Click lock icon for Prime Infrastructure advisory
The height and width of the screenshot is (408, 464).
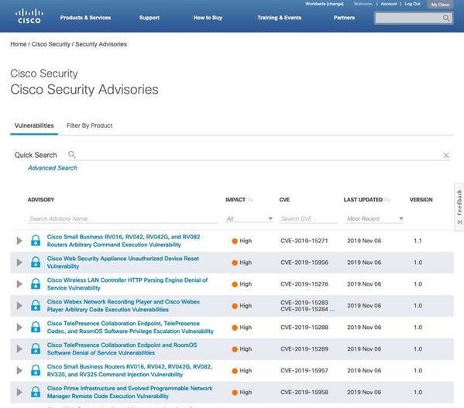pyautogui.click(x=36, y=392)
